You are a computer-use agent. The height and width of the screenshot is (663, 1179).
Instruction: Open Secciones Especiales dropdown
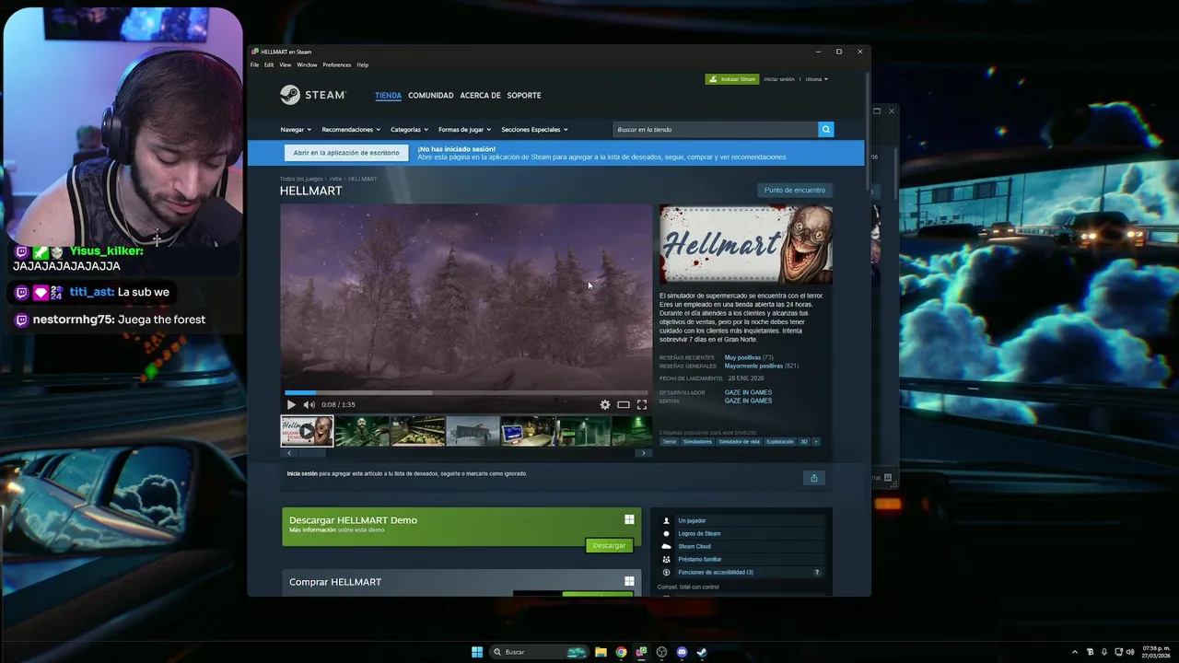534,130
